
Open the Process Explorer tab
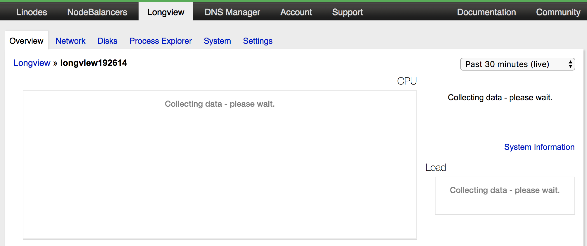(160, 41)
